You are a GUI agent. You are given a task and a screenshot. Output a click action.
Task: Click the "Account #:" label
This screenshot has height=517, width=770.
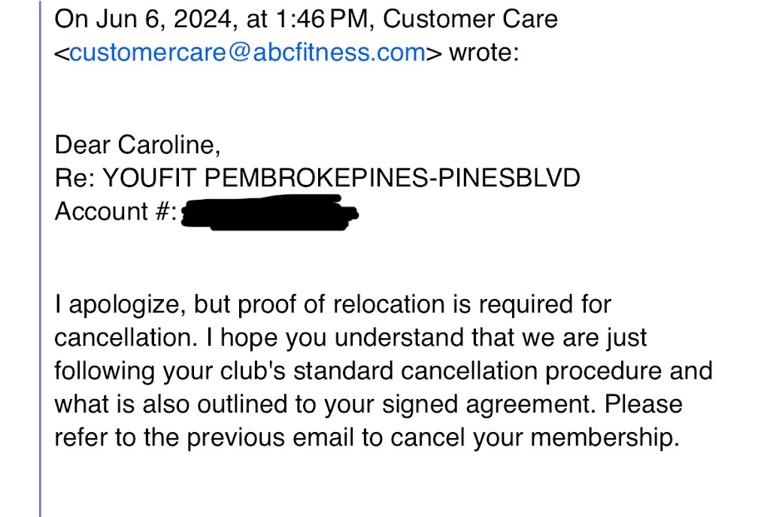115,212
